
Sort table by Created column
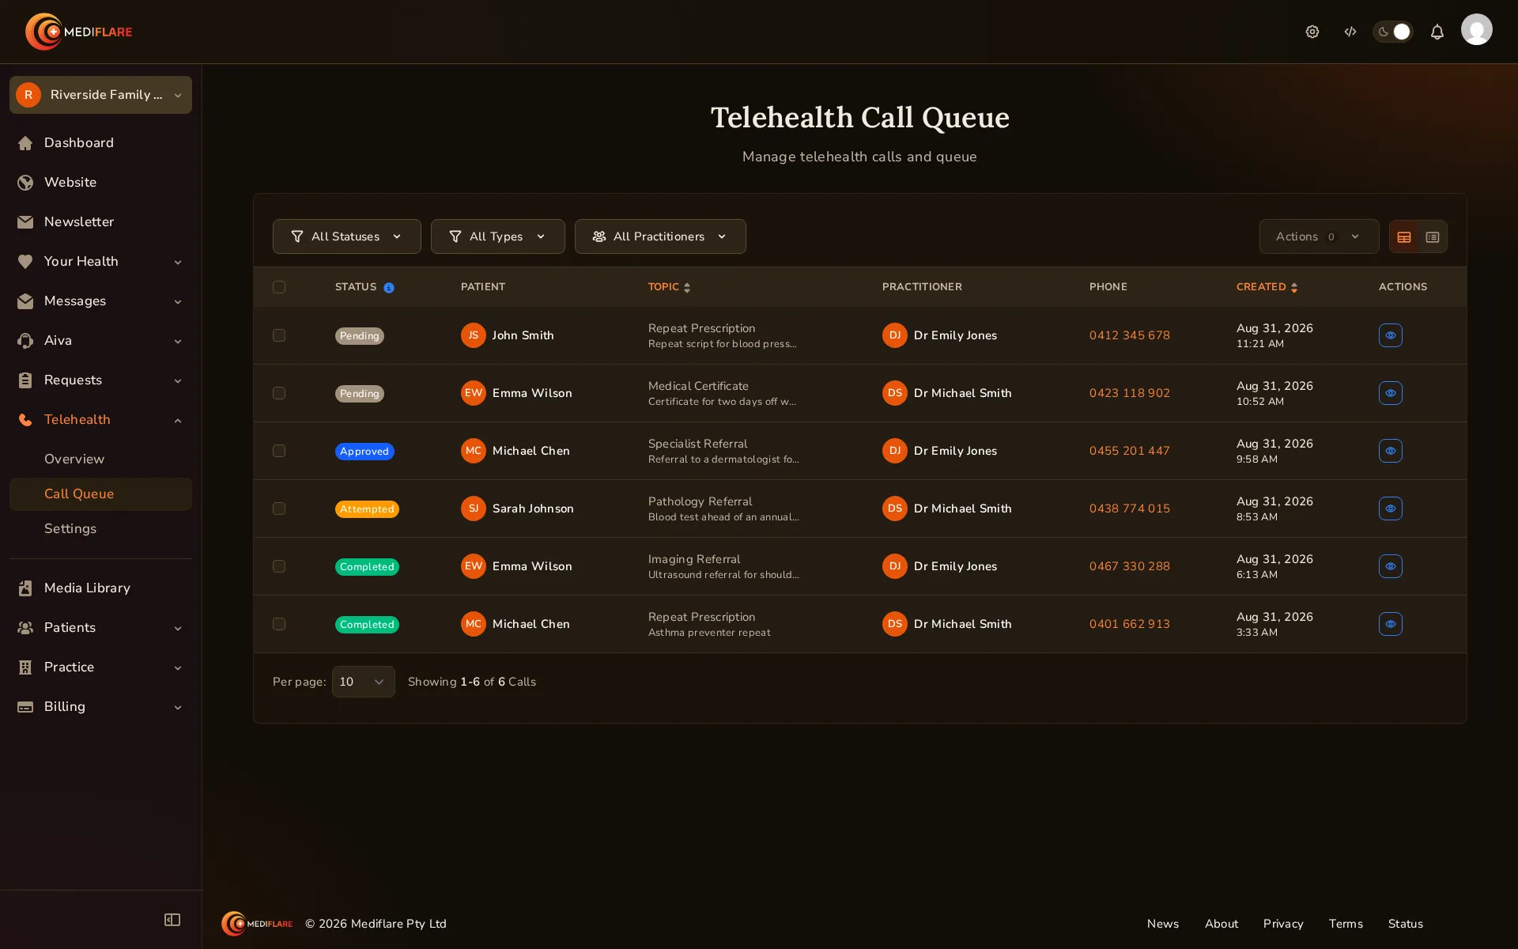(x=1267, y=287)
